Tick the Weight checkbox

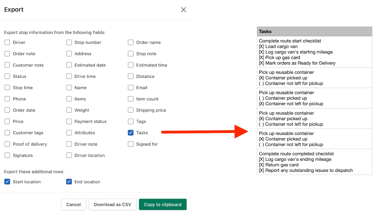click(x=69, y=110)
